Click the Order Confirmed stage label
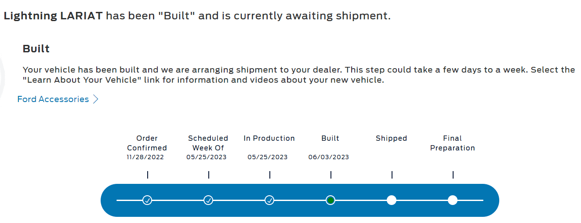 click(147, 143)
